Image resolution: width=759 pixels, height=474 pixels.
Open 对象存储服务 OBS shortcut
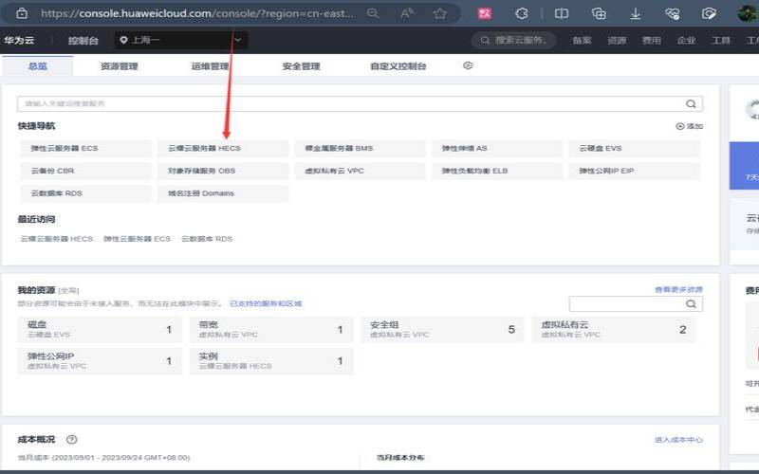223,171
